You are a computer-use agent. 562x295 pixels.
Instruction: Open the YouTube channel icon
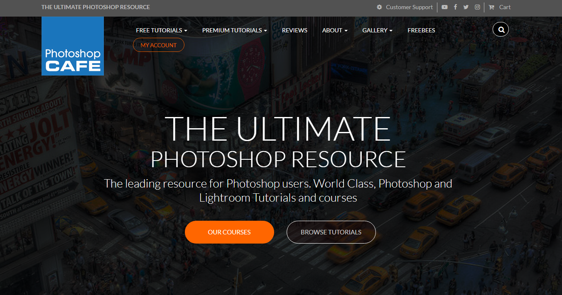(x=444, y=7)
